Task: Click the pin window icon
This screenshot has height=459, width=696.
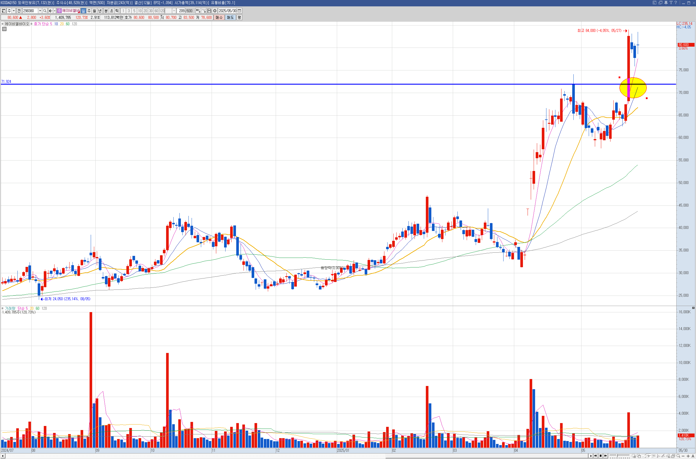Action: pos(666,3)
